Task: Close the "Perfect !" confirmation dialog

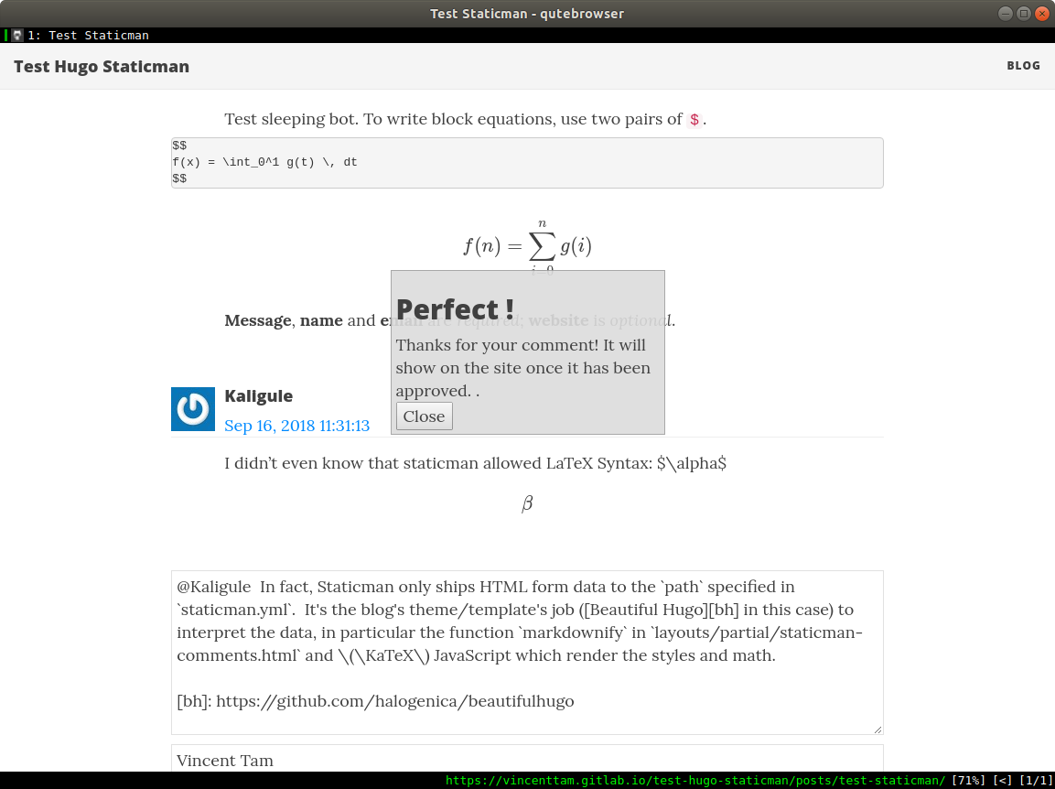Action: [x=424, y=416]
